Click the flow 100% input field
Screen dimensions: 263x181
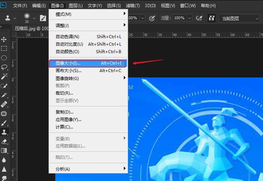pyautogui.click(x=180, y=18)
